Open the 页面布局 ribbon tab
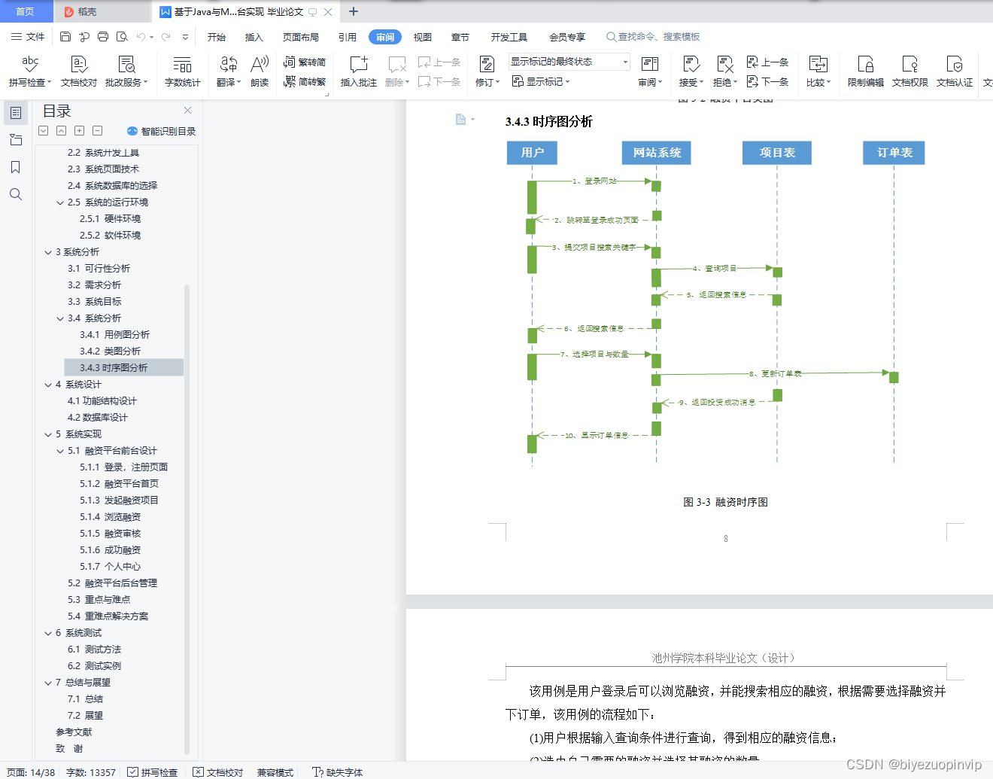This screenshot has width=993, height=779. [x=301, y=37]
